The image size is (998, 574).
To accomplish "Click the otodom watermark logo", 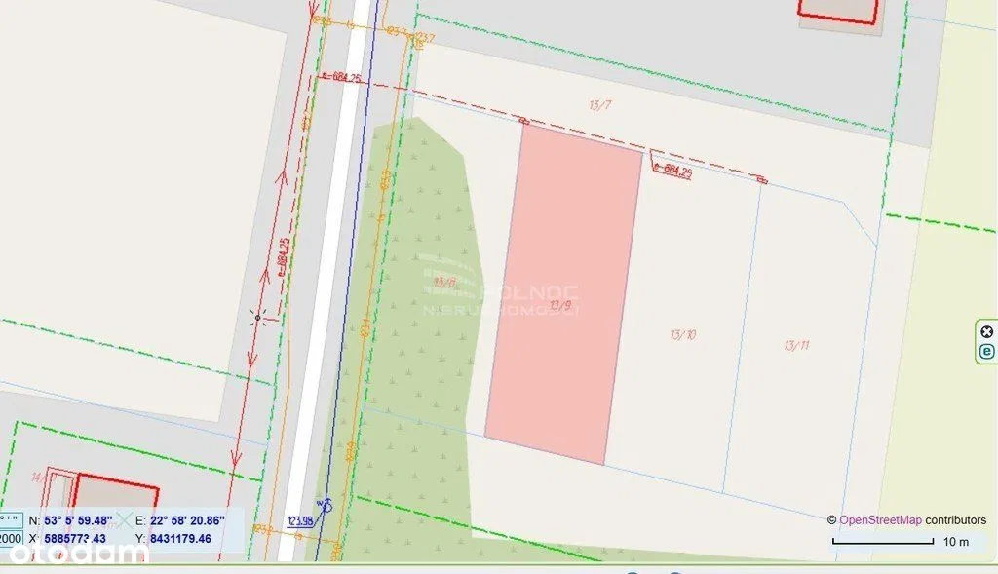I will coord(78,553).
